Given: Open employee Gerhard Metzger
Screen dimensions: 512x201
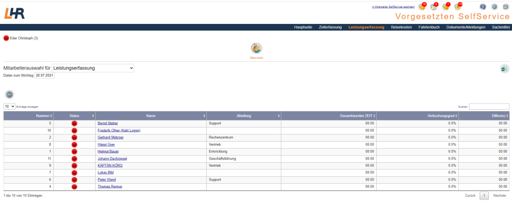Looking at the screenshot, I should (111, 138).
